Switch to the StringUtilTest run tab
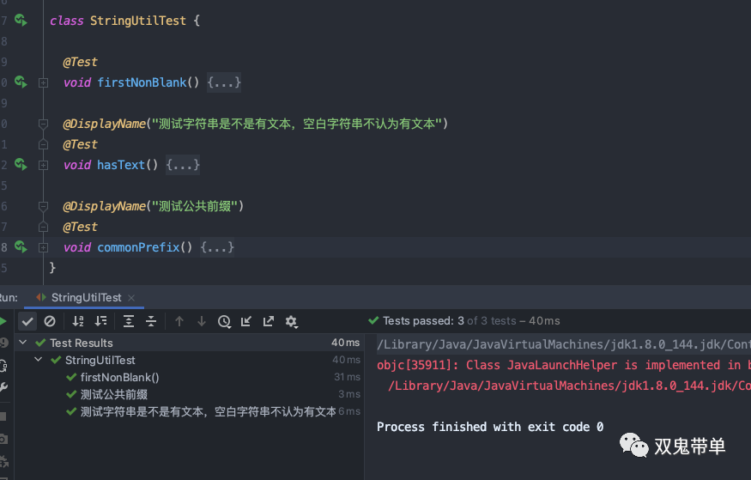 tap(86, 297)
